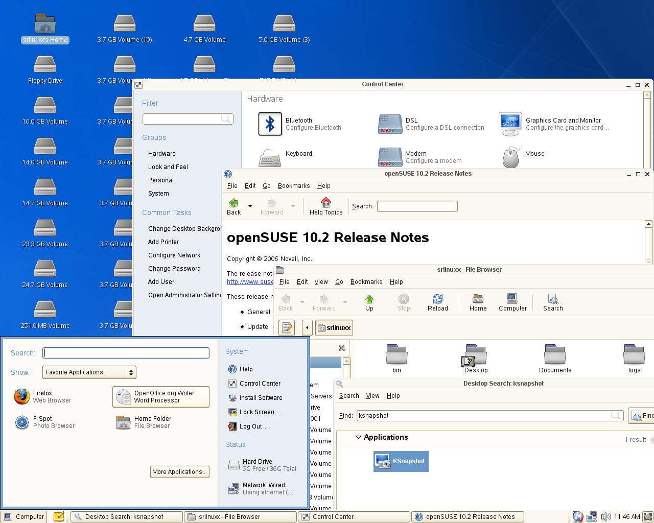
Task: Open Computer from File Browser toolbar
Action: coord(512,302)
